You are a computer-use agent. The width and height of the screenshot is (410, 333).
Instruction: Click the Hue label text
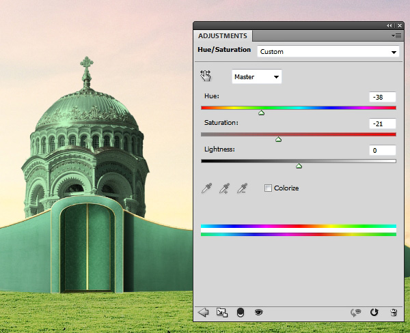[212, 96]
